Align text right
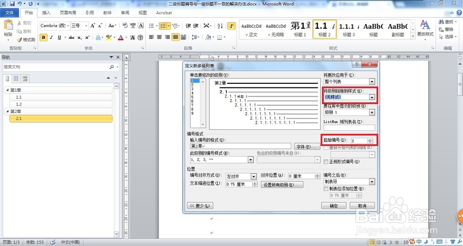463x246 pixels. tap(168, 37)
